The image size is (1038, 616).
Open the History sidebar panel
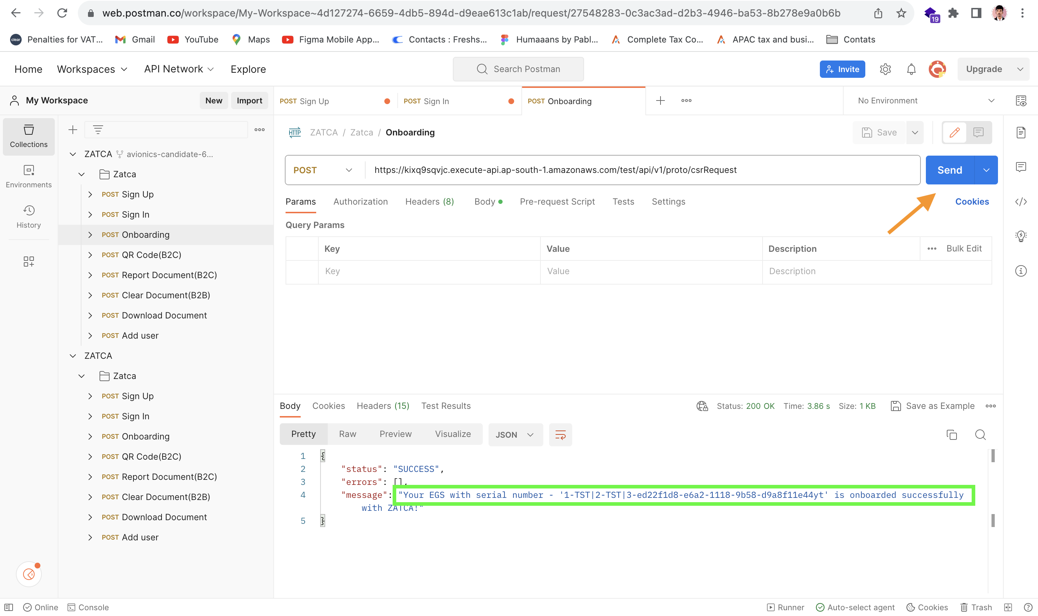tap(28, 217)
